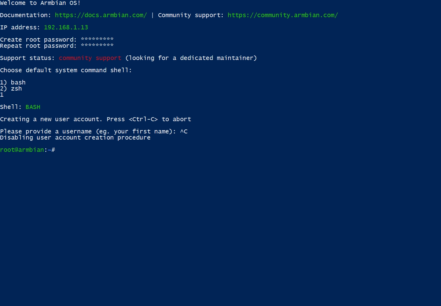Click the Welcome to Armbian OS heading
441x306 pixels.
click(40, 3)
